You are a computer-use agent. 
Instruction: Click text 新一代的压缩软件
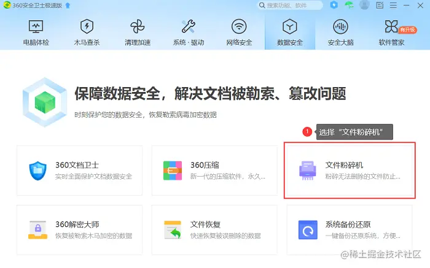[x=216, y=176]
